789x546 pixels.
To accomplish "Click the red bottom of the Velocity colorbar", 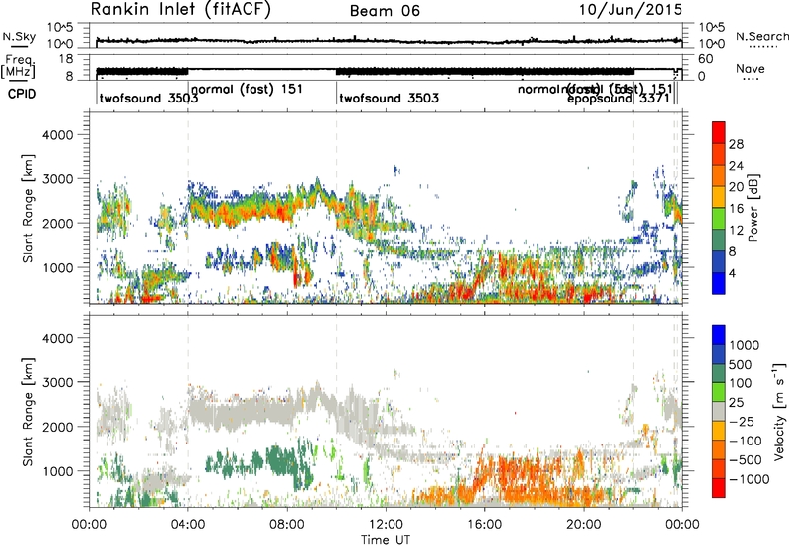I will [x=719, y=488].
